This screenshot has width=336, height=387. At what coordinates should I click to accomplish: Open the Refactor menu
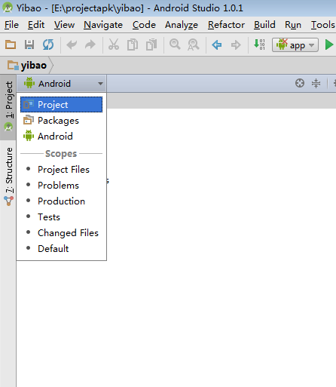(x=226, y=25)
